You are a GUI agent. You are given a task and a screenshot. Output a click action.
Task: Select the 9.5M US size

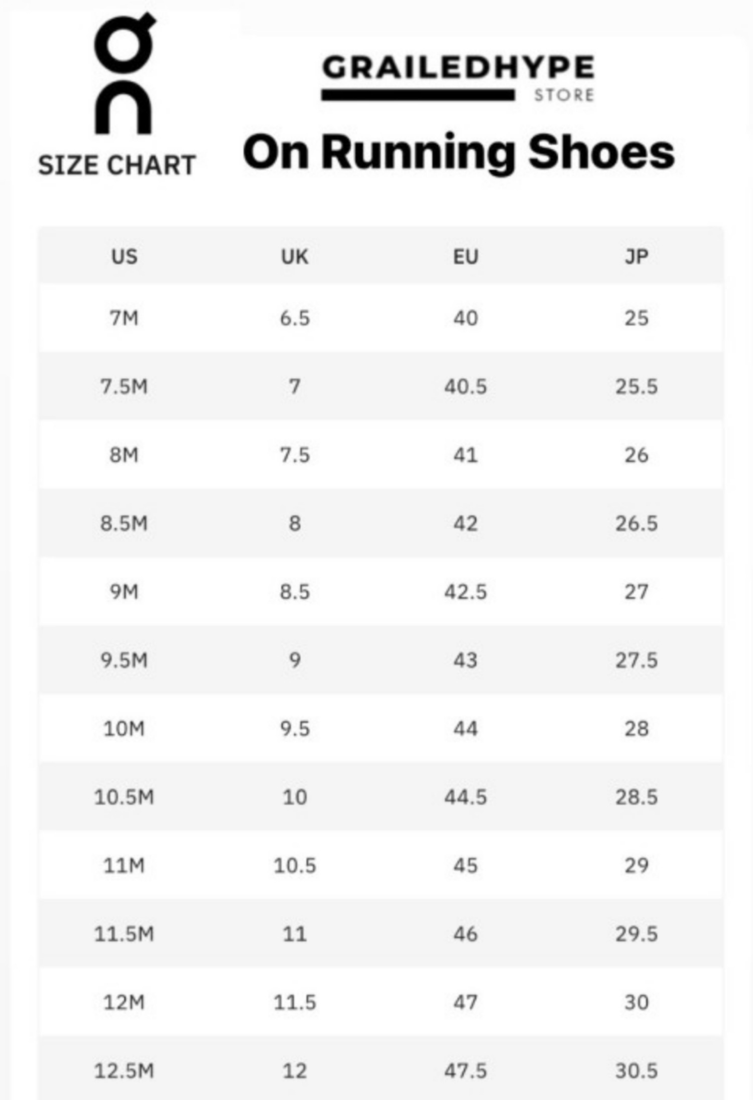tap(124, 660)
